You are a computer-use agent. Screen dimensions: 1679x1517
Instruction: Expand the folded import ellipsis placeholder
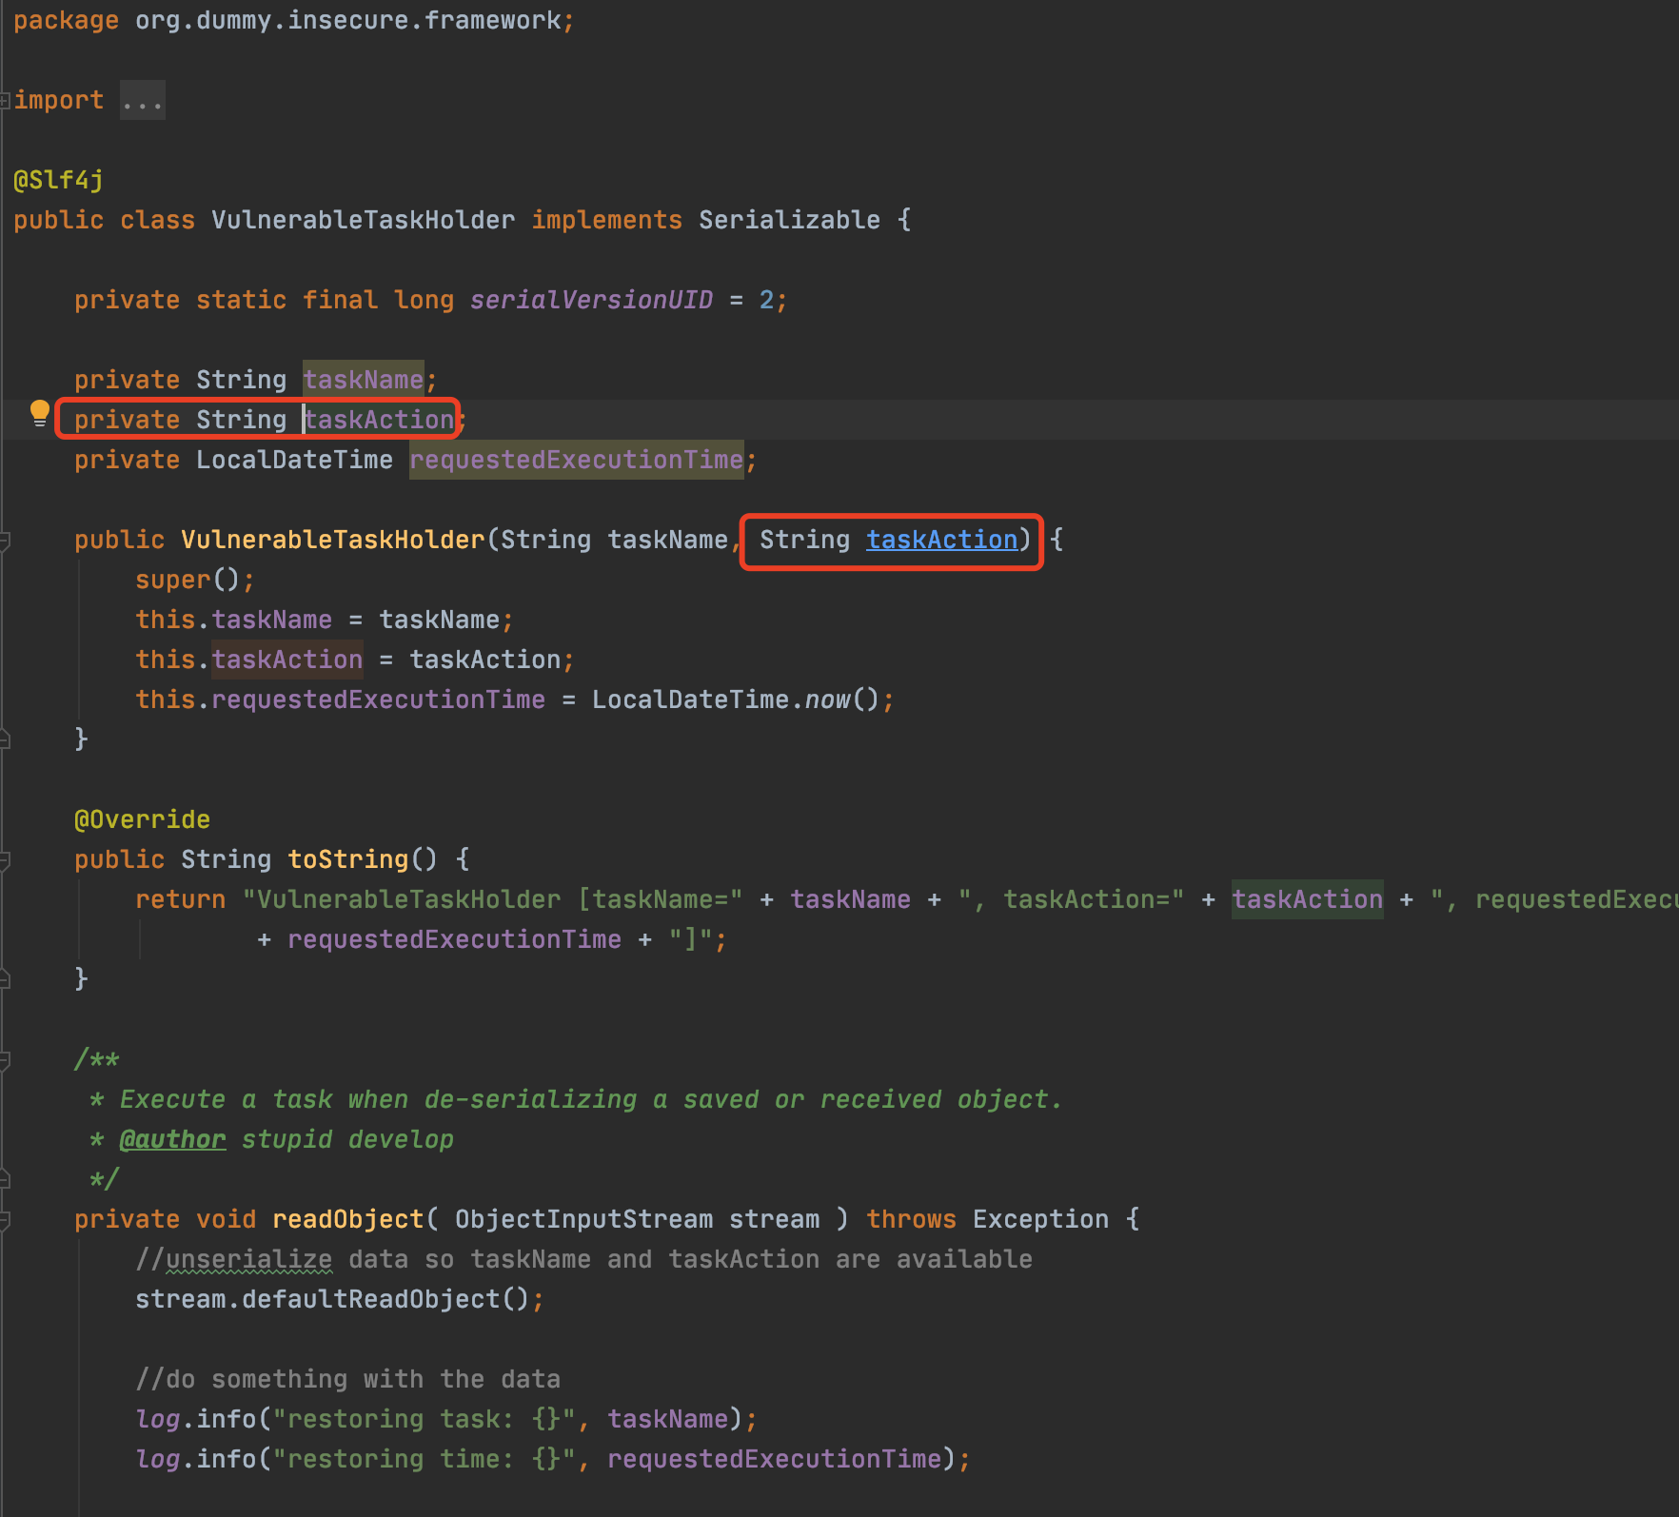[x=142, y=101]
